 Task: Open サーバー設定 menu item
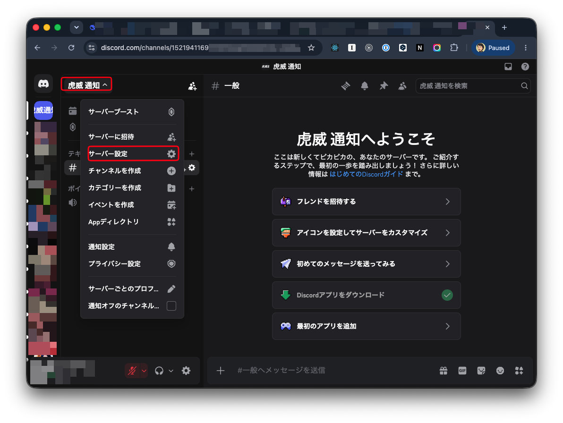[x=132, y=153]
